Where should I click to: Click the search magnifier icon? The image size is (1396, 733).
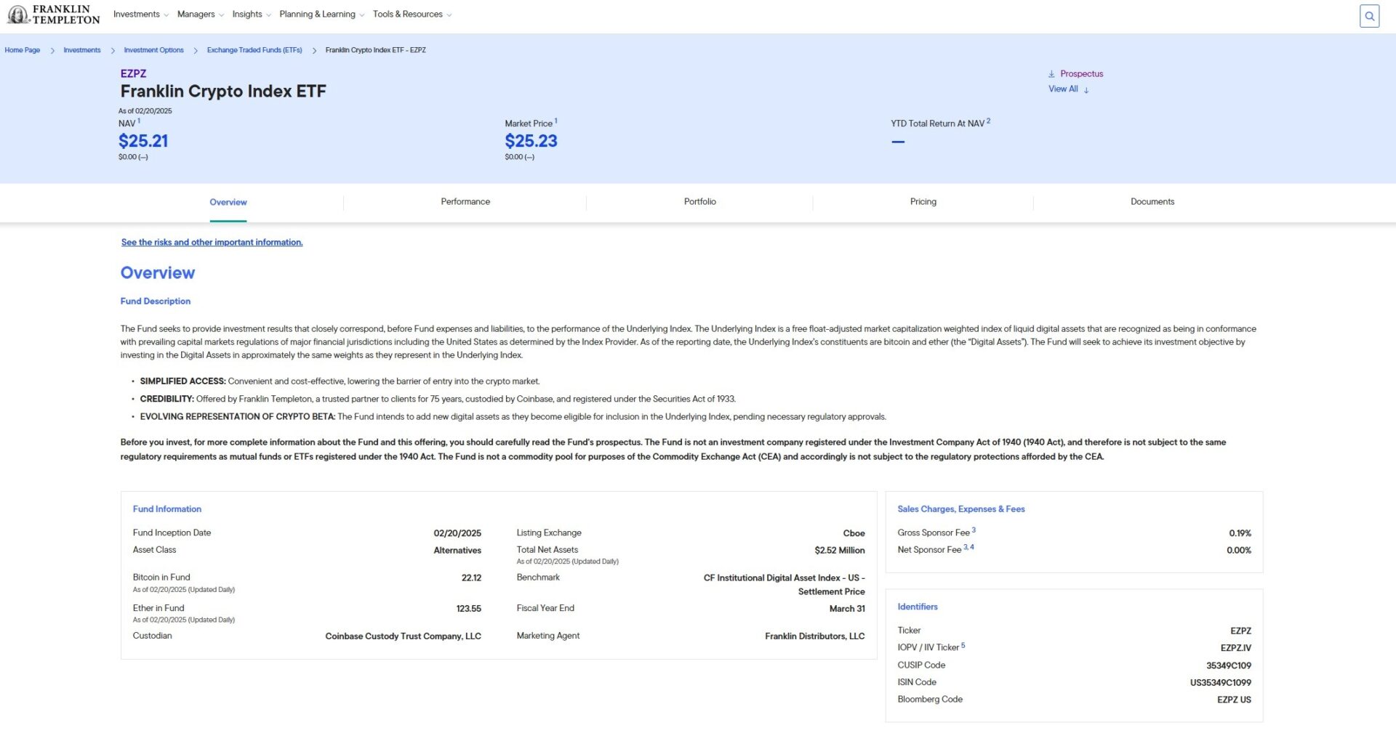click(x=1369, y=16)
